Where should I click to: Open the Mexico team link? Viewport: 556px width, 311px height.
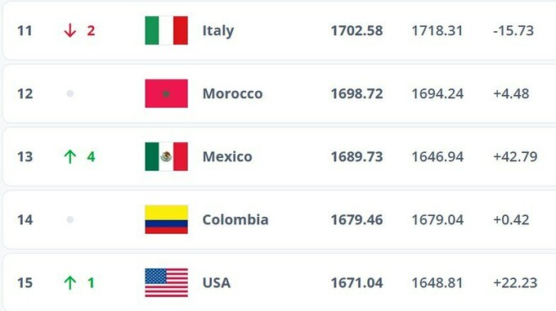pos(227,156)
